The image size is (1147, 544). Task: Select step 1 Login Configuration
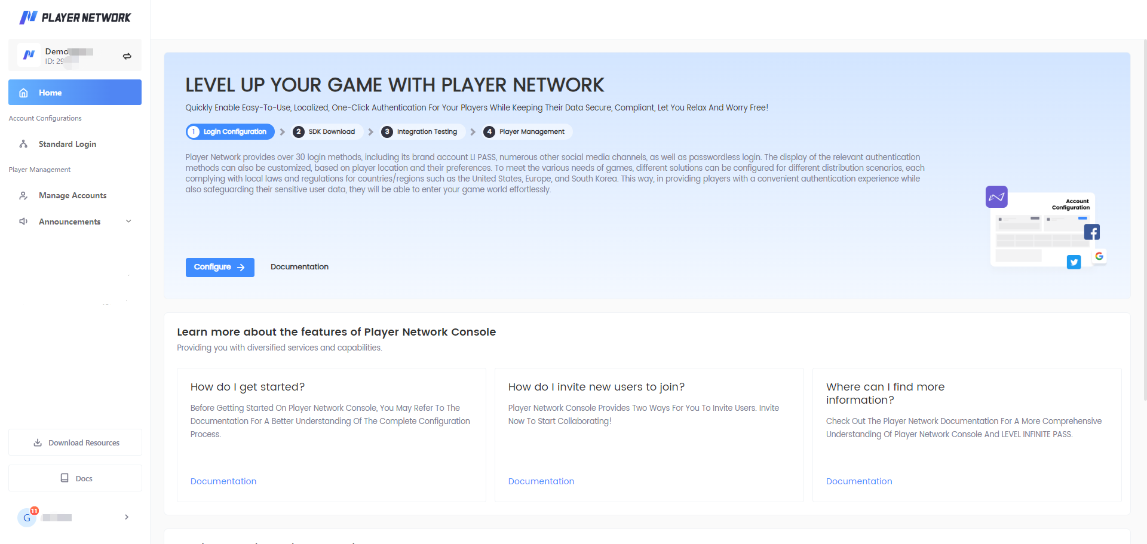230,132
